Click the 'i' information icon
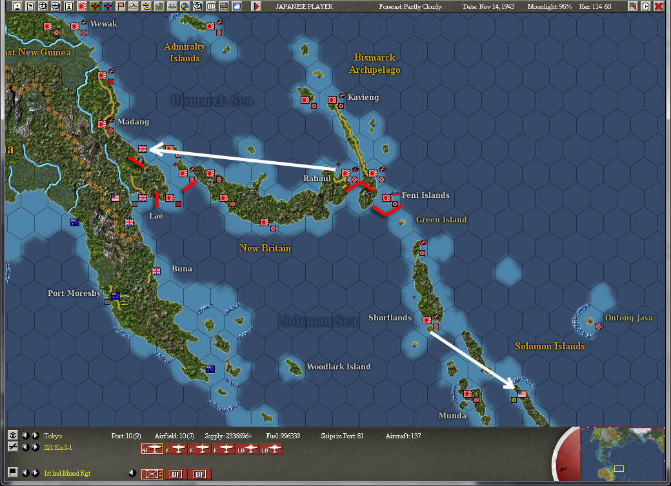 [x=69, y=6]
